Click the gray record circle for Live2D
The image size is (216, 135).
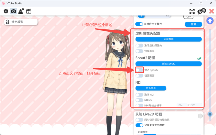pyautogui.click(x=200, y=116)
